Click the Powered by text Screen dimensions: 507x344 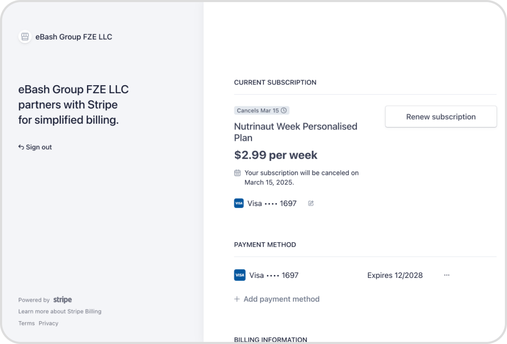pyautogui.click(x=34, y=300)
